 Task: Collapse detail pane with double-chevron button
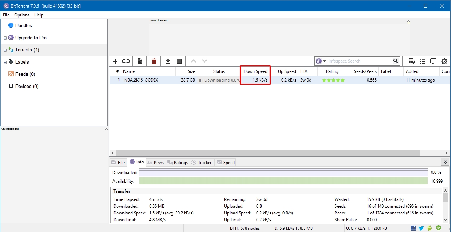[445, 162]
